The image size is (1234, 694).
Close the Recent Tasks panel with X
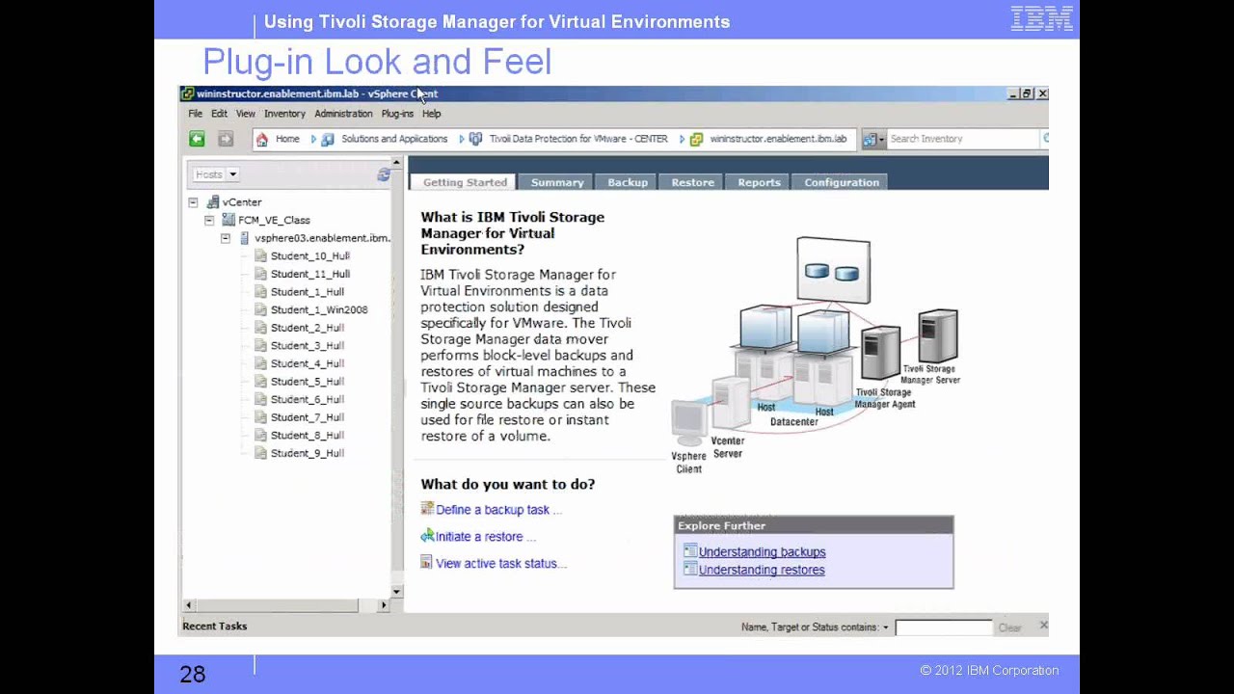(1043, 626)
